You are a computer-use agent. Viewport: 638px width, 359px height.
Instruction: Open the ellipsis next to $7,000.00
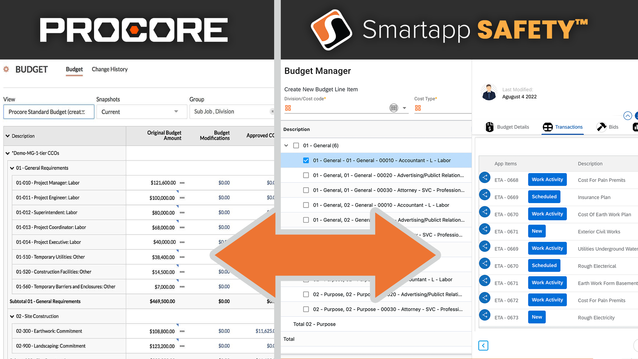pyautogui.click(x=182, y=287)
